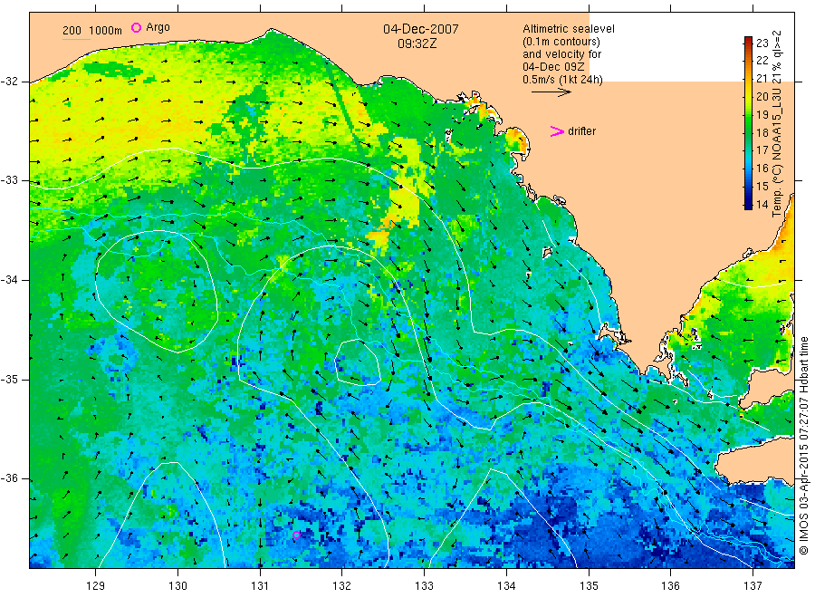Click the longitude label 133
Image resolution: width=815 pixels, height=598 pixels.
point(424,586)
